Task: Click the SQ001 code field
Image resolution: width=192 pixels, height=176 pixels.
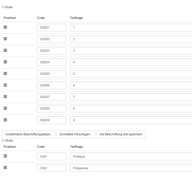Action: point(52,27)
